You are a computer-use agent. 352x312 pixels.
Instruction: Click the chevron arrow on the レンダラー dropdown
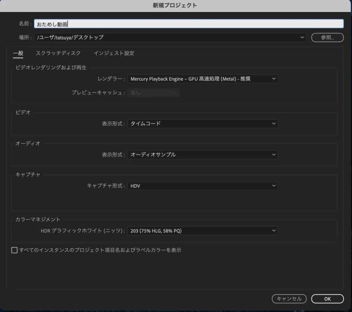click(274, 79)
